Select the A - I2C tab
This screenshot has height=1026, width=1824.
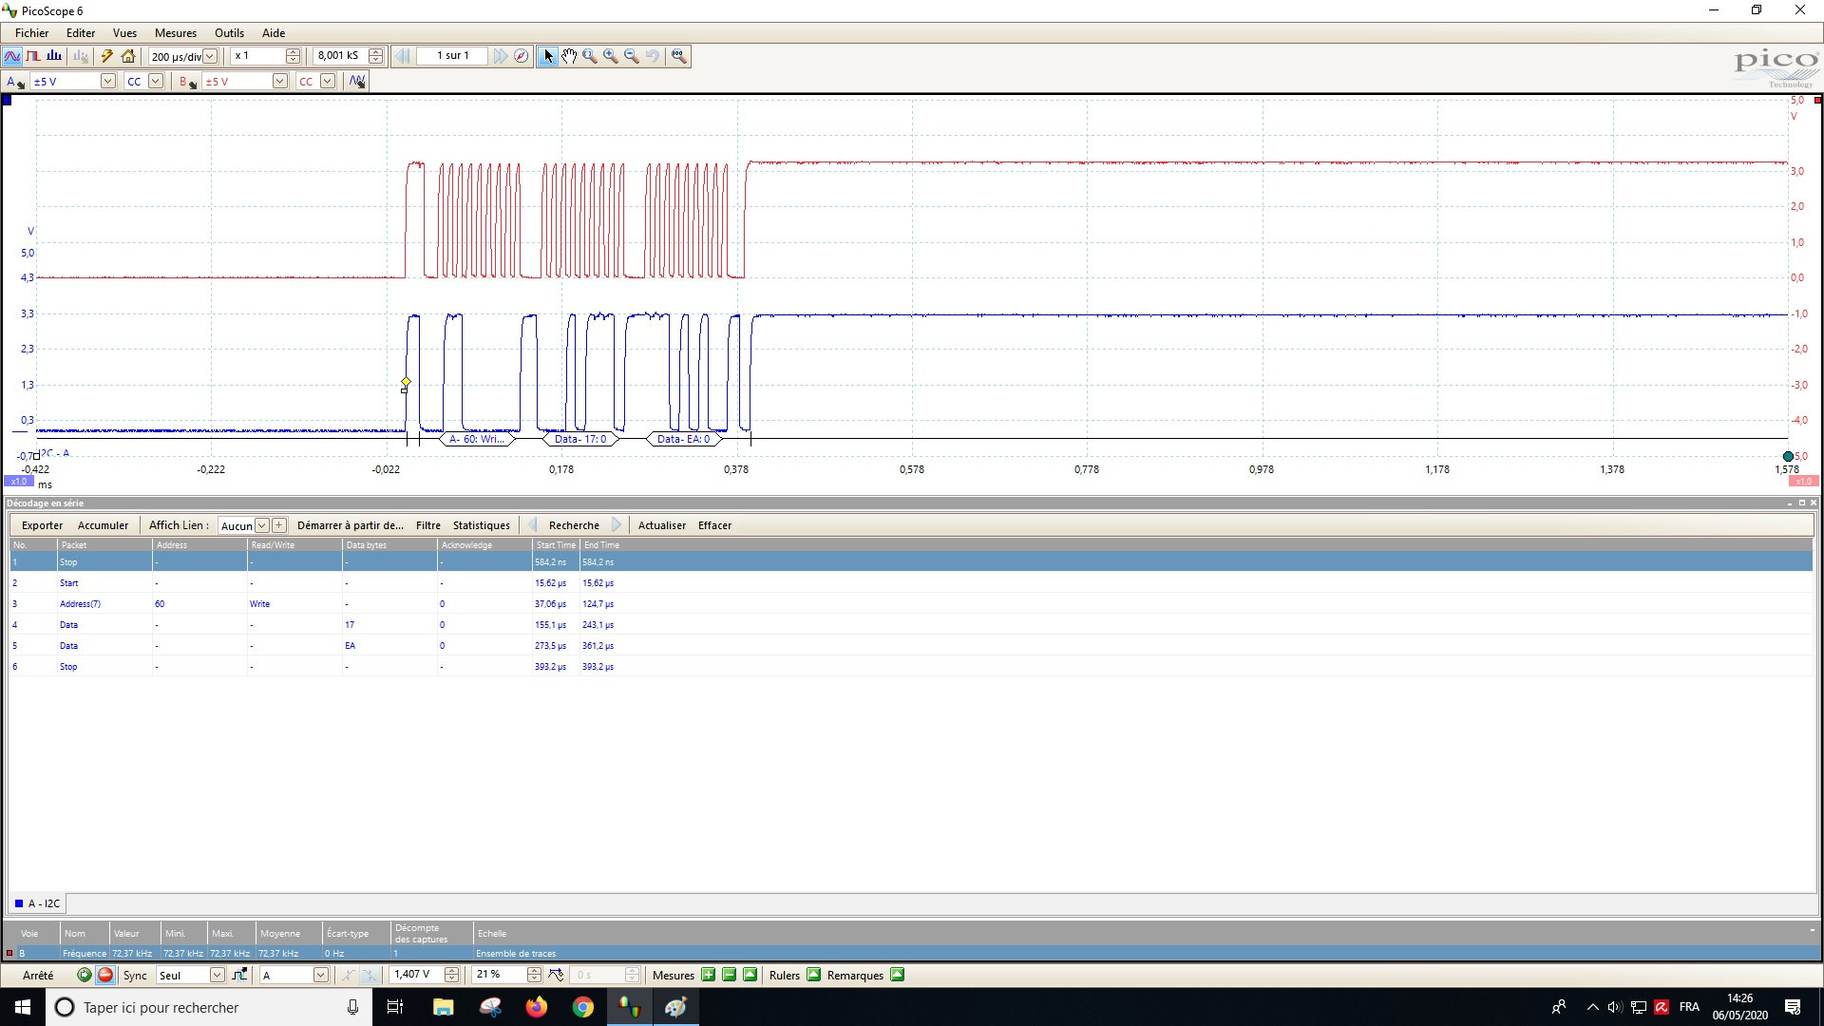click(x=38, y=903)
